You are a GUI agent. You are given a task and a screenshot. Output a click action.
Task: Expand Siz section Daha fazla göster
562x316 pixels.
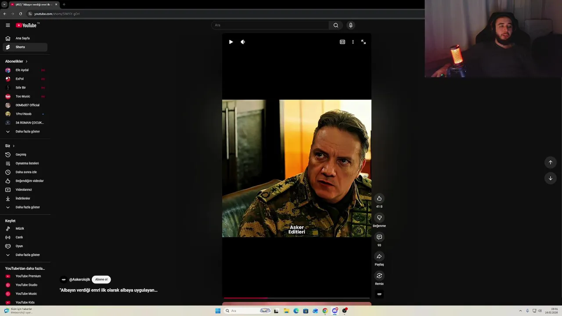point(25,207)
